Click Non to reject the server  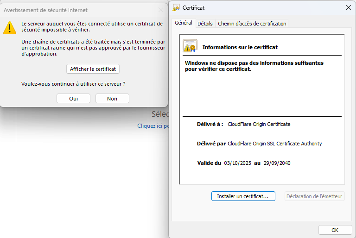[112, 99]
